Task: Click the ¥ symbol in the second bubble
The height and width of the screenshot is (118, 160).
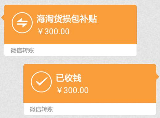Action: point(59,90)
